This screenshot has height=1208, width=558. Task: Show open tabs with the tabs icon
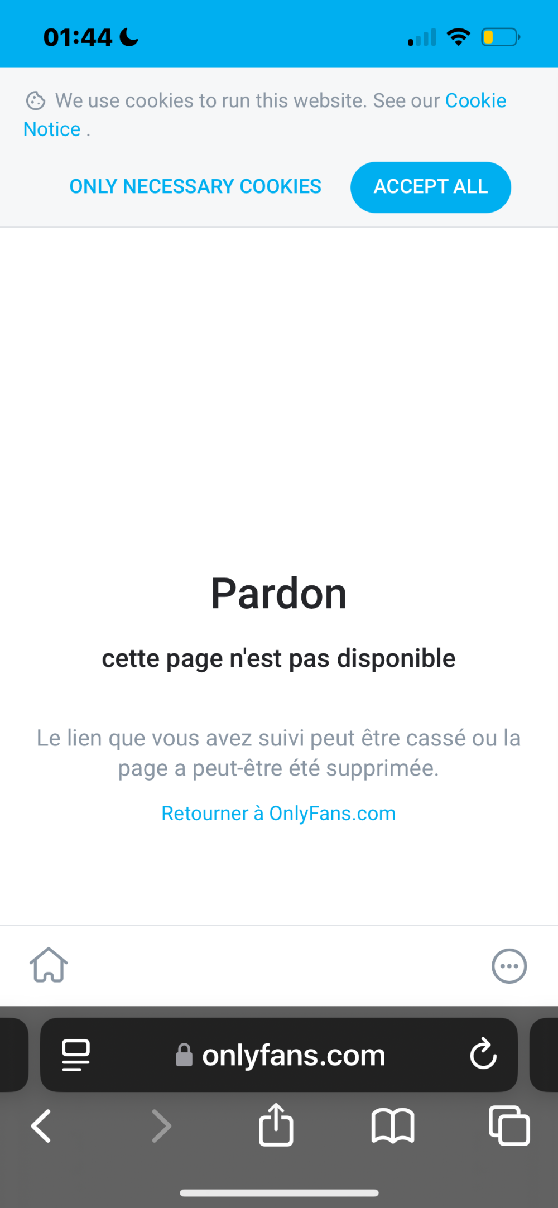509,1125
